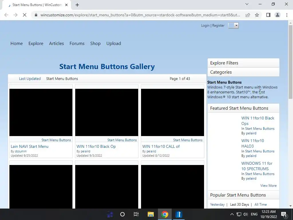Stop page loading with the X icon

pyautogui.click(x=25, y=15)
